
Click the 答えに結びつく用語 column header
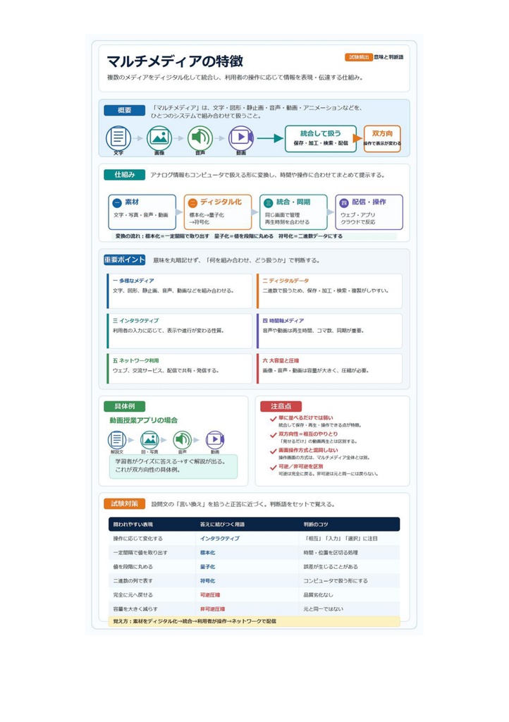coord(222,525)
